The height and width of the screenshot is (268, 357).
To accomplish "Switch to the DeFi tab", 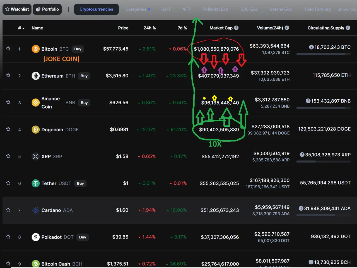I will [166, 9].
